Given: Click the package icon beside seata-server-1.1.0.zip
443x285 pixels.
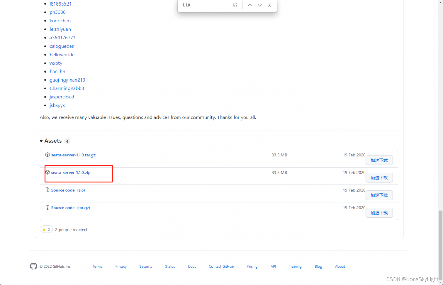Looking at the screenshot, I should click(47, 172).
